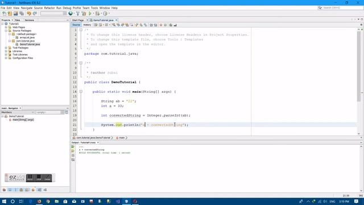Image resolution: width=364 pixels, height=205 pixels.
Task: Expand the Libraries node in Projects
Action: point(6,51)
